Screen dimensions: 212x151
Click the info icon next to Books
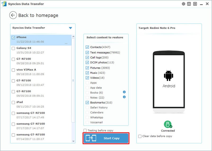click(124, 92)
